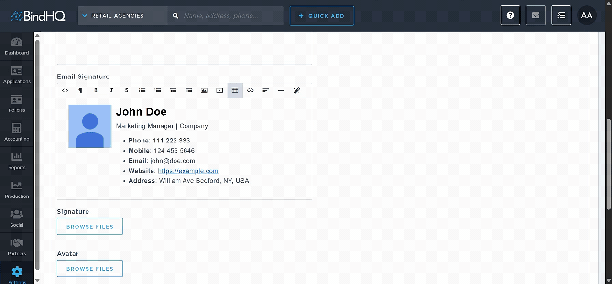Click the text area above Email Signature

pyautogui.click(x=185, y=48)
